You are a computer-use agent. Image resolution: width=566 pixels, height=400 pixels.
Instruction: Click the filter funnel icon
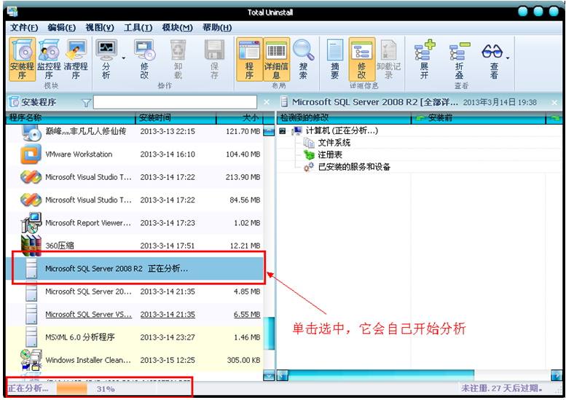pos(86,103)
